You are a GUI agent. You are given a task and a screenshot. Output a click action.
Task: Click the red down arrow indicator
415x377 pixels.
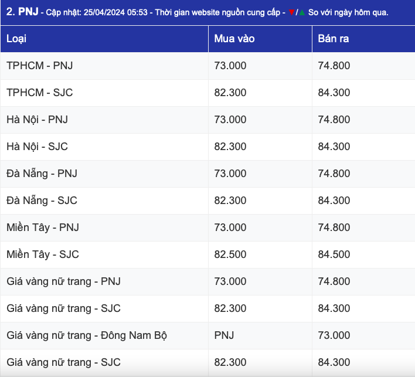point(291,12)
